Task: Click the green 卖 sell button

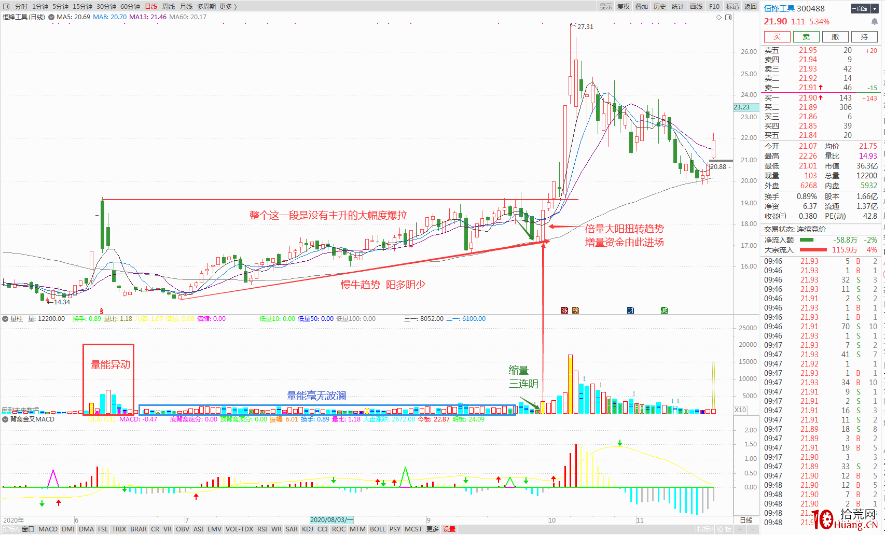Action: (x=806, y=37)
